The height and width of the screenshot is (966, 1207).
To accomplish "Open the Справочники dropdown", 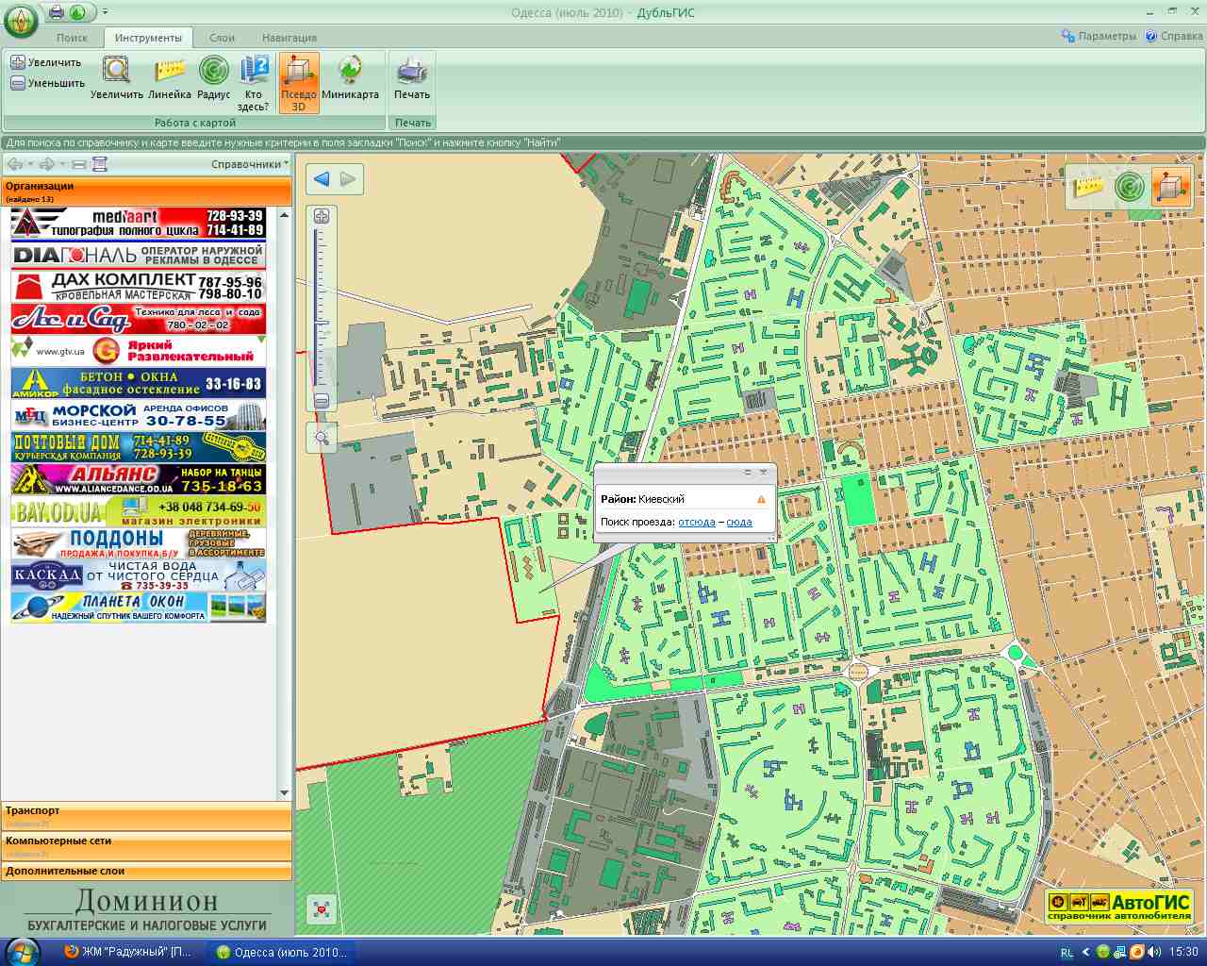I will [250, 164].
